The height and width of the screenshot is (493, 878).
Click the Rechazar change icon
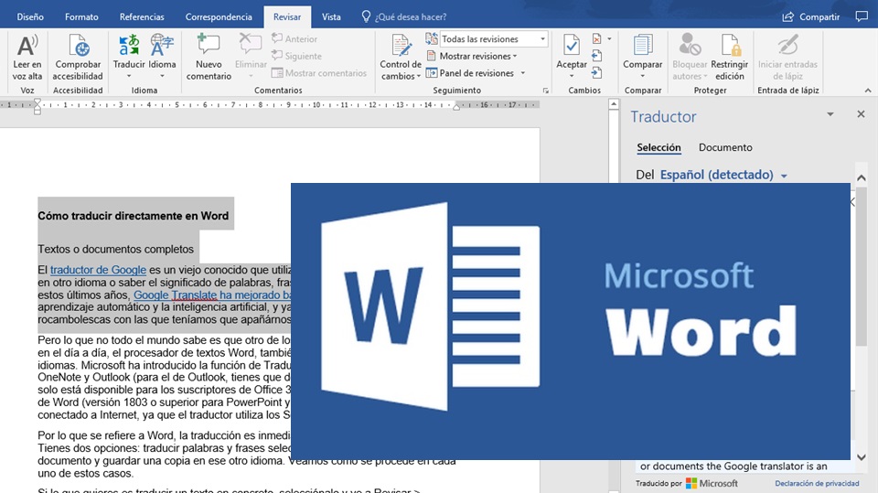pos(597,38)
